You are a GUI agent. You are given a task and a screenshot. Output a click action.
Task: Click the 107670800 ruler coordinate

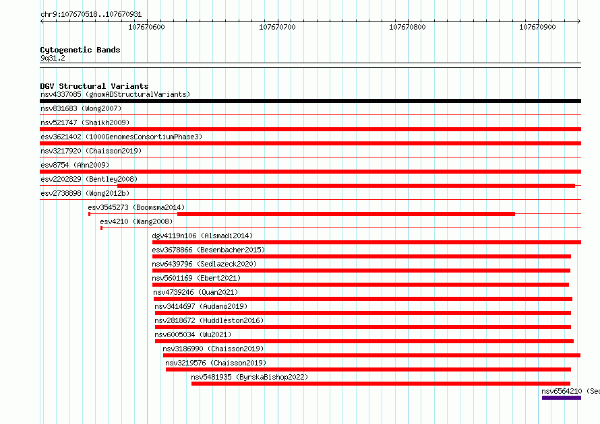(x=407, y=27)
